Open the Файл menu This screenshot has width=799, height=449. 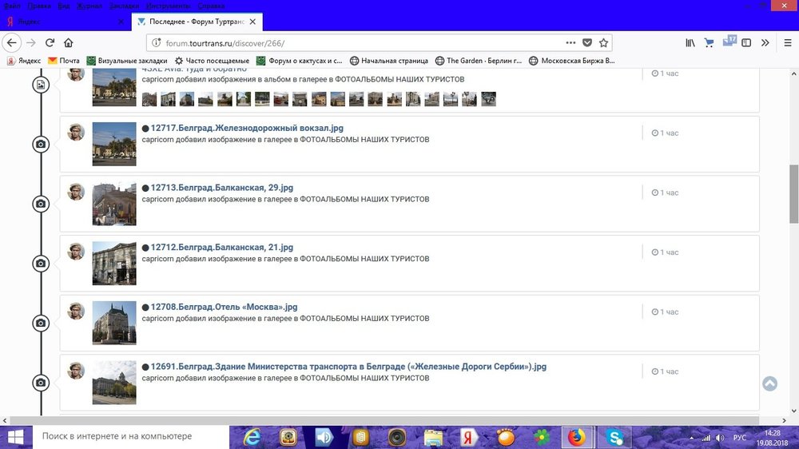pyautogui.click(x=12, y=6)
